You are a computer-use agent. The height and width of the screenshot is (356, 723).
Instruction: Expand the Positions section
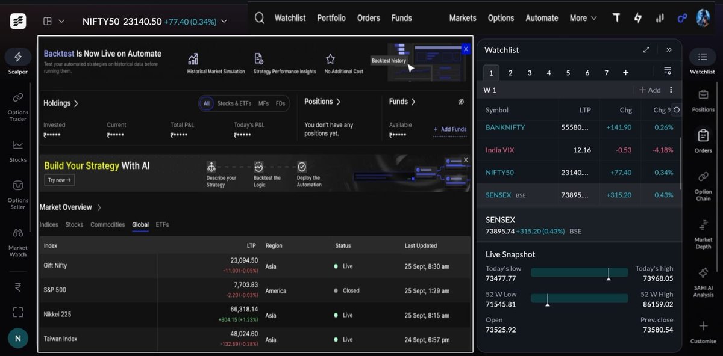[x=322, y=102]
